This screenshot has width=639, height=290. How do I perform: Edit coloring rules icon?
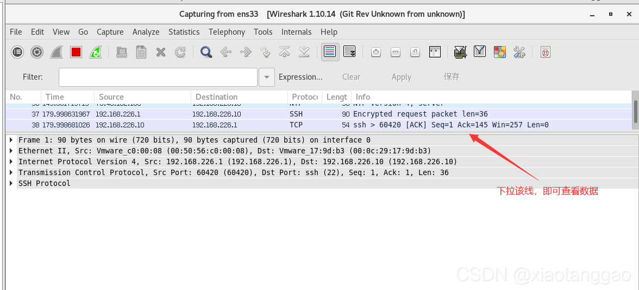(500, 52)
